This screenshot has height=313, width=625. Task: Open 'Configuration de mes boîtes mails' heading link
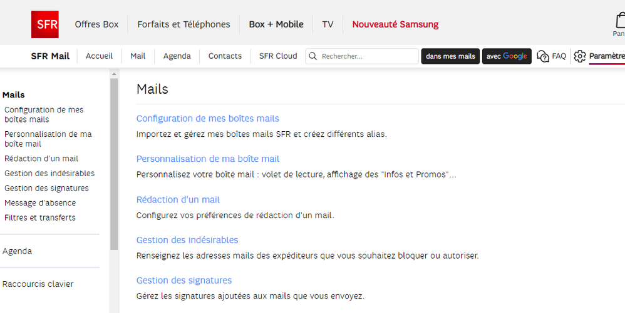208,119
